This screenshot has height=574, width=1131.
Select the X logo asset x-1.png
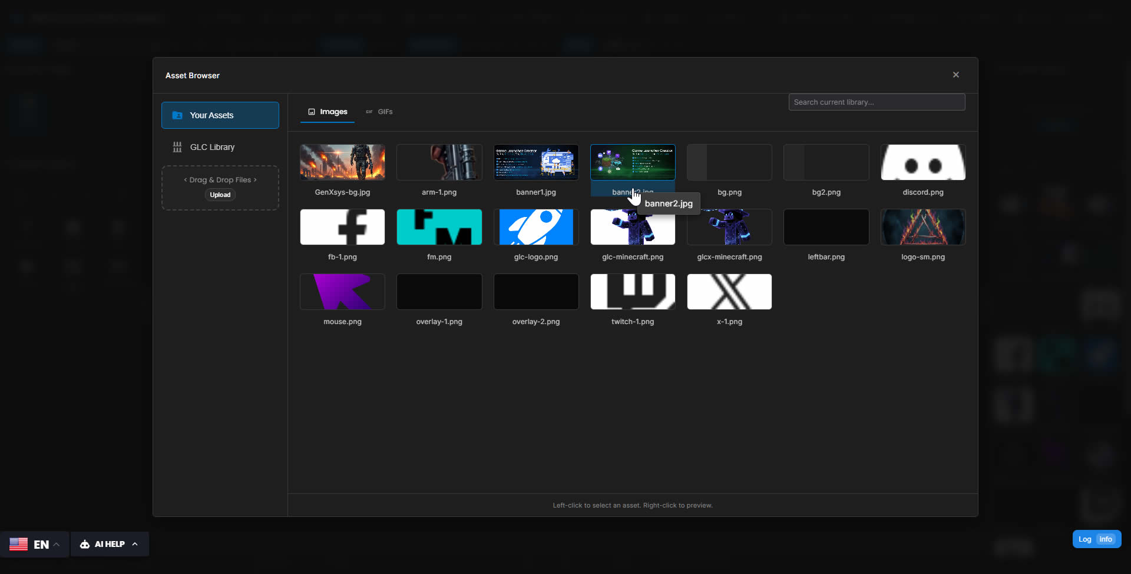[x=729, y=292]
